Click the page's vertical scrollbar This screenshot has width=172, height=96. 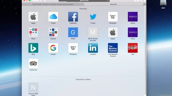pos(145,51)
